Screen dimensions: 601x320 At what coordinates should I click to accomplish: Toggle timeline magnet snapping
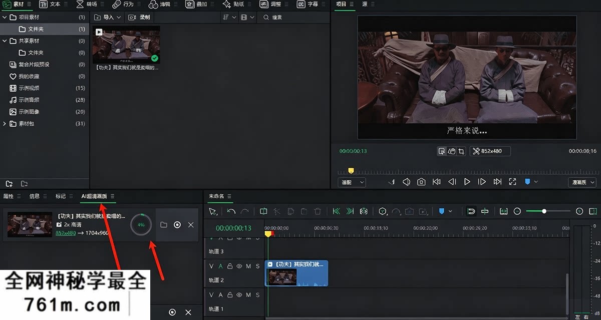pyautogui.click(x=471, y=211)
